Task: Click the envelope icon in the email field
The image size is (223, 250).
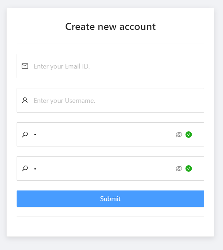Action: [25, 66]
